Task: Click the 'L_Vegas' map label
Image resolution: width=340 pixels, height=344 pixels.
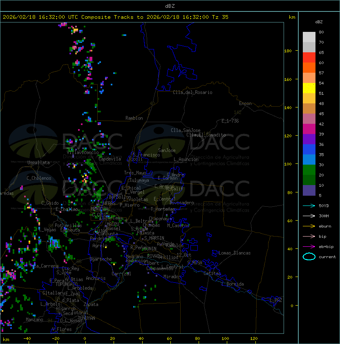Action: pyautogui.click(x=47, y=230)
